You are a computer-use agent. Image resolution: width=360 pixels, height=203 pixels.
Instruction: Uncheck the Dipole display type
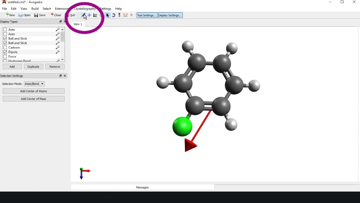point(5,52)
